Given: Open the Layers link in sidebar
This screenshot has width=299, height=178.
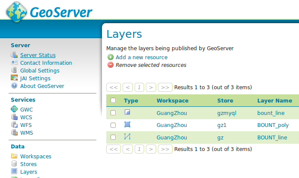Looking at the screenshot, I should coord(28,172).
